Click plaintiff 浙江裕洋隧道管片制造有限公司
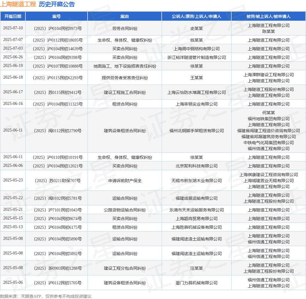 (x=197, y=58)
